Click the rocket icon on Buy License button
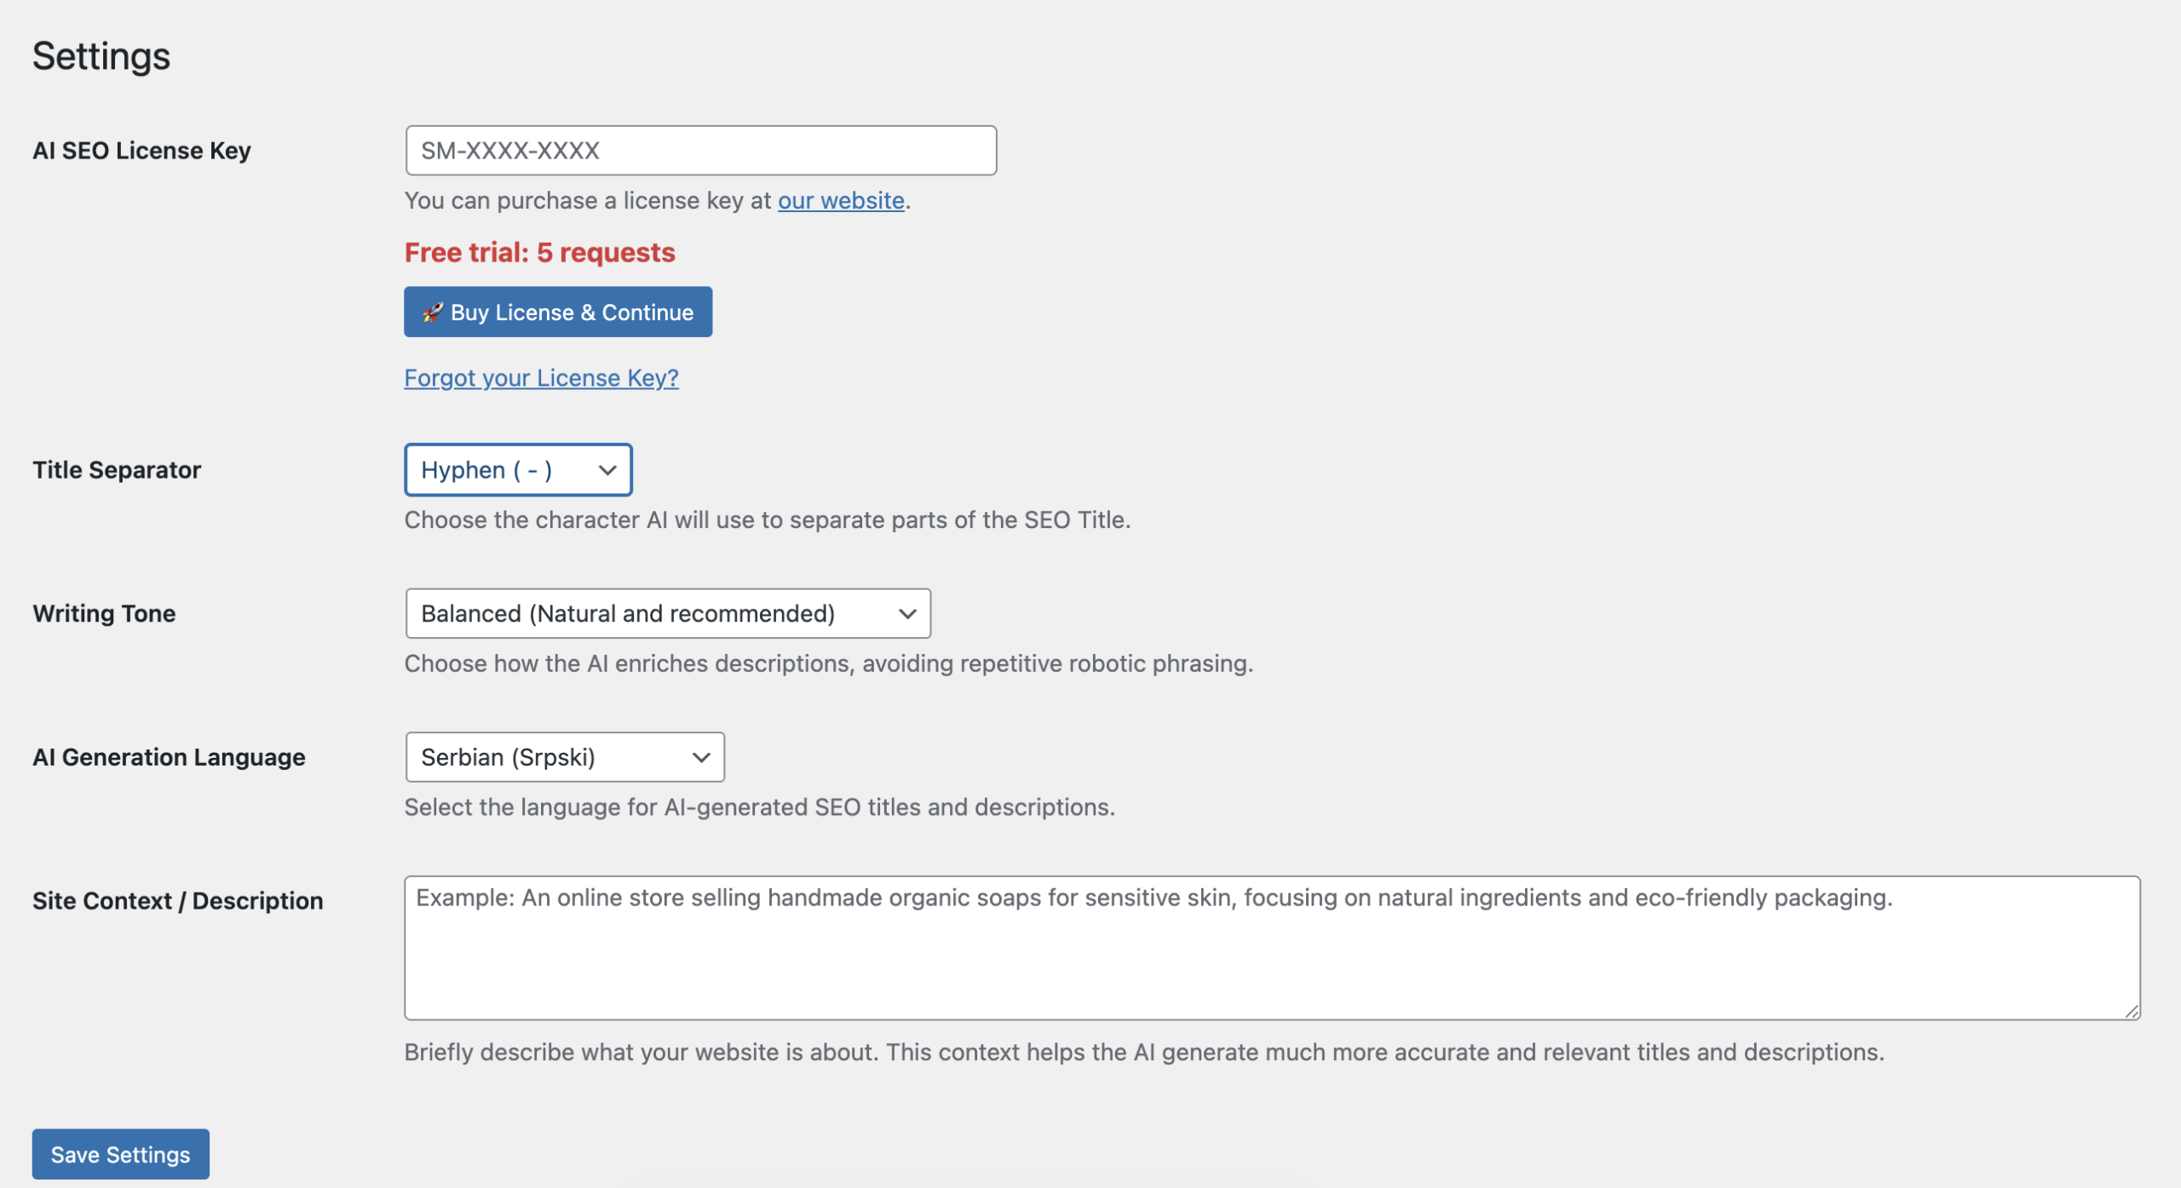Screen dimensions: 2181x1188 [x=432, y=313]
